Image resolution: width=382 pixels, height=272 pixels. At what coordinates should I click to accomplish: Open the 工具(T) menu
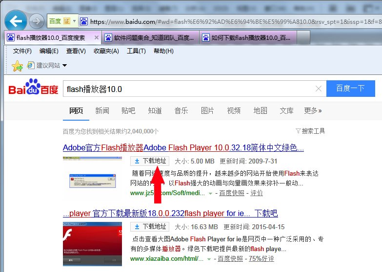coord(136,51)
